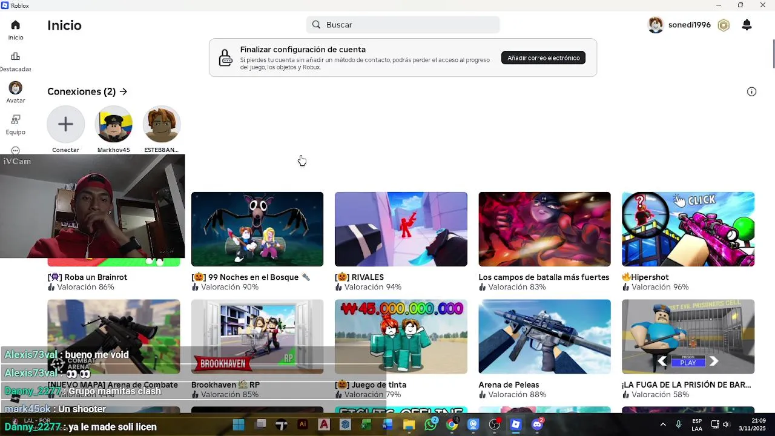Viewport: 775px width, 436px height.
Task: Open the Roblox taskbar icon
Action: coord(516,424)
